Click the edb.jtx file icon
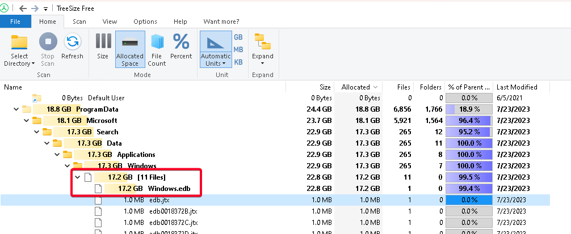Screen dimensions: 571x234 98,200
